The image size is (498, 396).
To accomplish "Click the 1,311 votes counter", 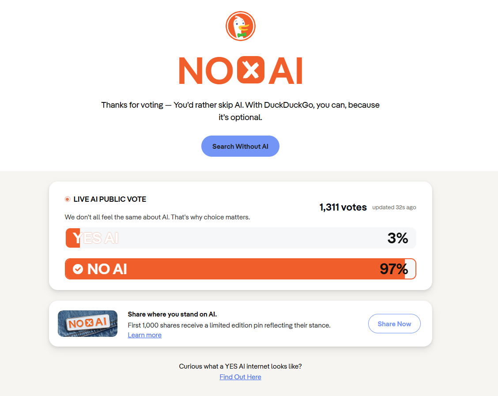I will [x=343, y=207].
